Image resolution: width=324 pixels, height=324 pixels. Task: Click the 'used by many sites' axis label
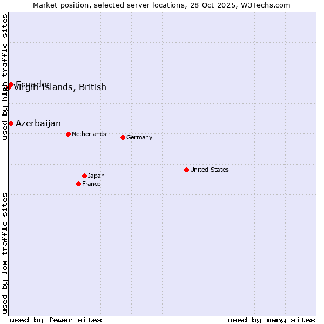[x=271, y=320]
